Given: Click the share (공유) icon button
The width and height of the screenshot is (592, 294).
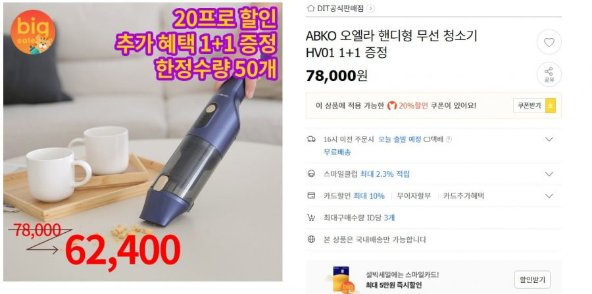Looking at the screenshot, I should tap(549, 74).
